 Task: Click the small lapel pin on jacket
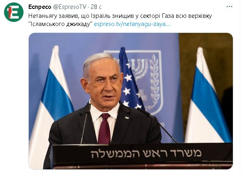click(x=127, y=117)
